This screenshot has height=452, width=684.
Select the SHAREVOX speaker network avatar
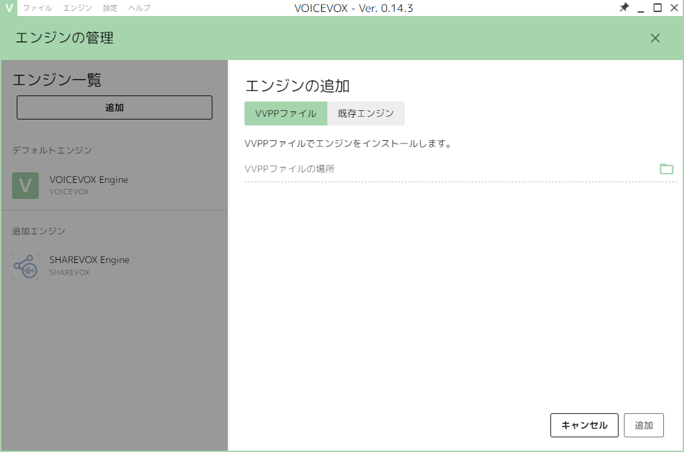coord(25,266)
